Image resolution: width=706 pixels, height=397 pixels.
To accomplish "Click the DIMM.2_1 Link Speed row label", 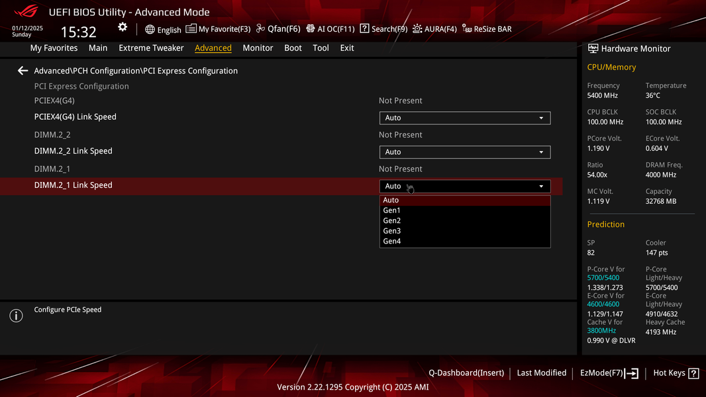I will pyautogui.click(x=73, y=185).
